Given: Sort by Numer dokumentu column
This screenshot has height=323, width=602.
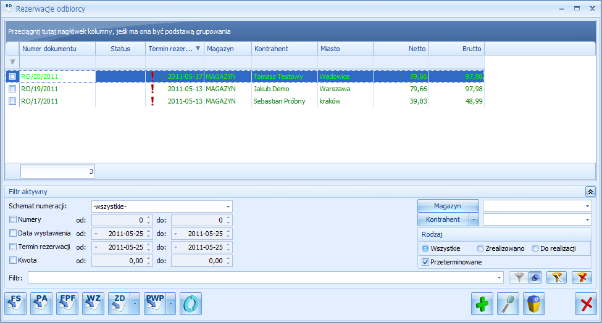Looking at the screenshot, I should (57, 49).
